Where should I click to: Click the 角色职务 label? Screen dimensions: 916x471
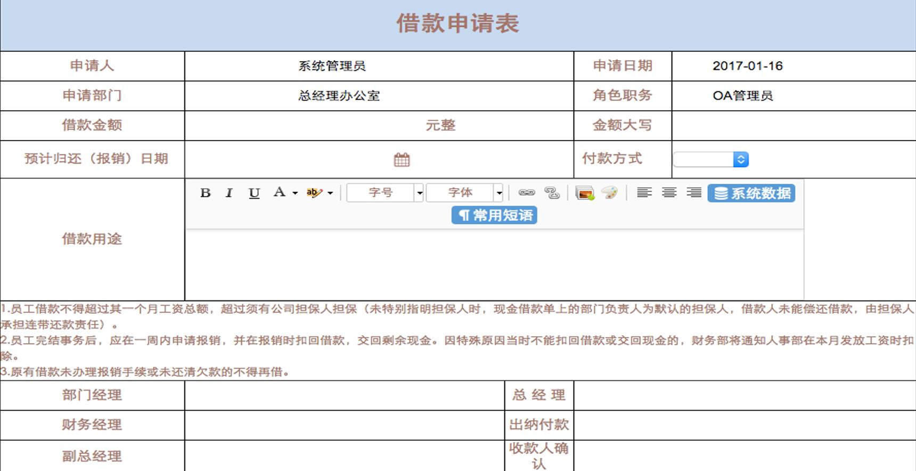tap(623, 95)
